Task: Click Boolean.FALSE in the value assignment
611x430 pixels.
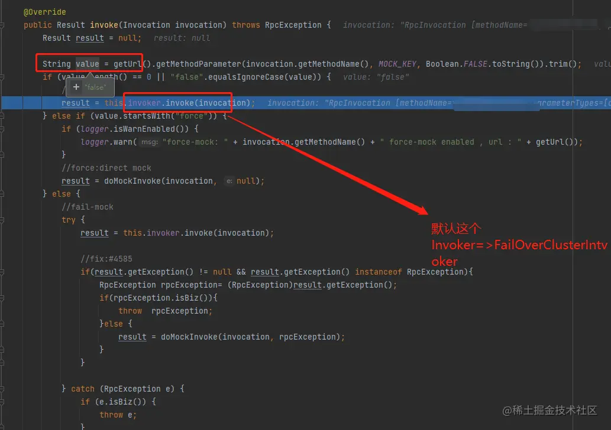Action: pyautogui.click(x=456, y=64)
